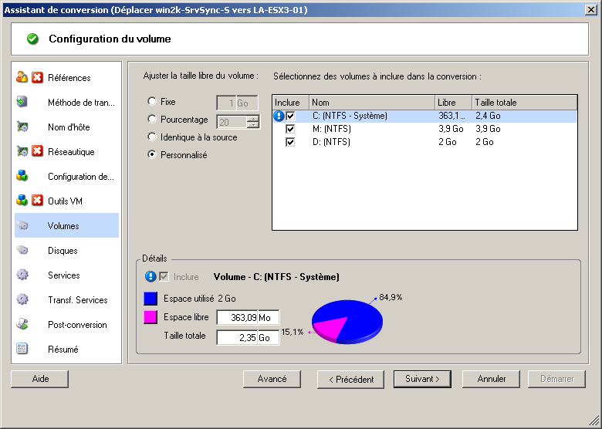Click the Nom d'hôte icon

[x=22, y=127]
